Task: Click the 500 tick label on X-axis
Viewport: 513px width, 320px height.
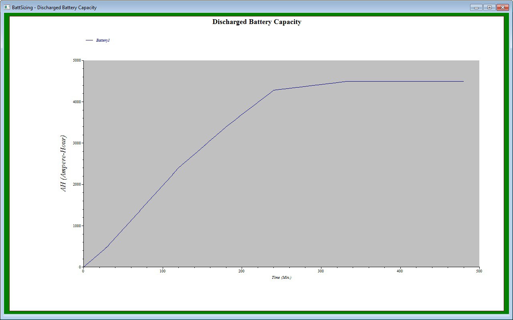Action: [479, 271]
